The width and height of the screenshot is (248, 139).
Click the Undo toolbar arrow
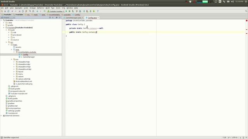12,11
